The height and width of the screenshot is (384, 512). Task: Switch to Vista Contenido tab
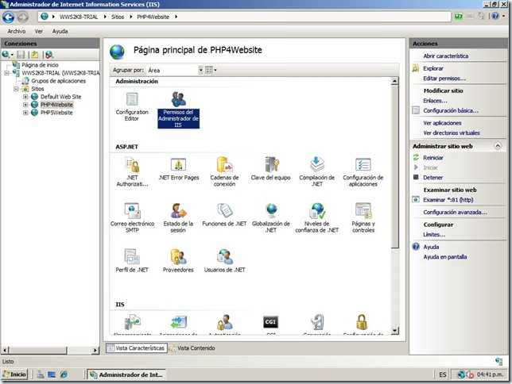192,348
